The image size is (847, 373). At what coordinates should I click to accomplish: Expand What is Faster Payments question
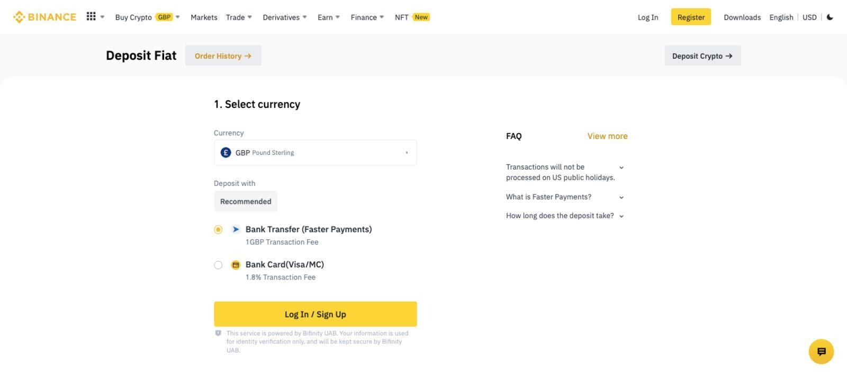pos(565,197)
